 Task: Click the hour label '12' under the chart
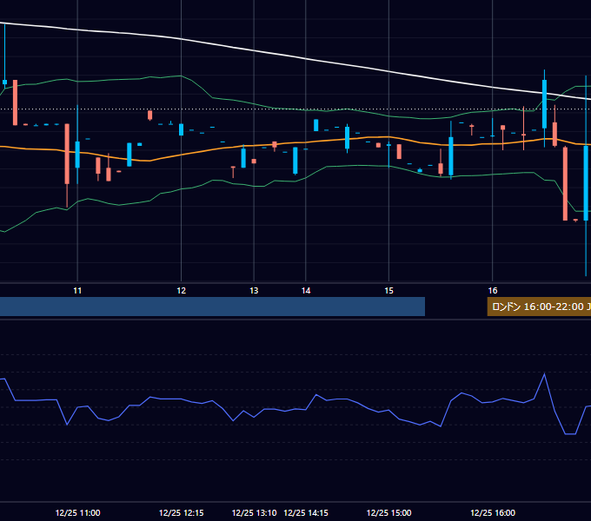(x=182, y=291)
